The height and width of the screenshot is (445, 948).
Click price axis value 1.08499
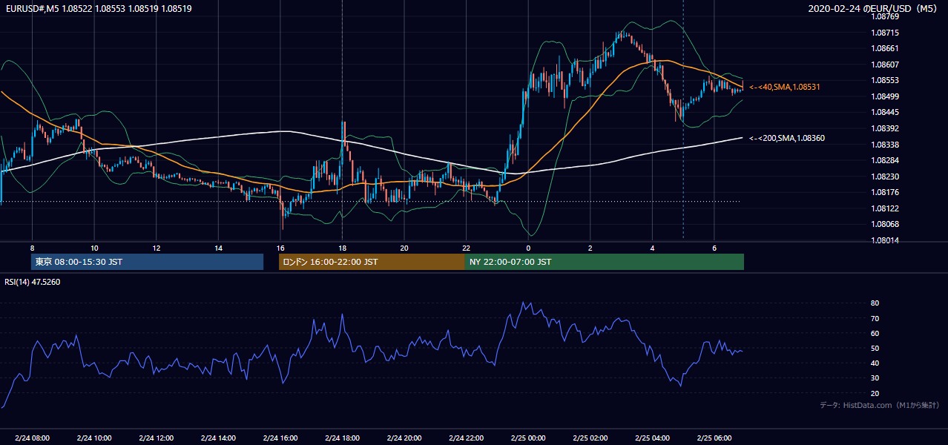886,96
